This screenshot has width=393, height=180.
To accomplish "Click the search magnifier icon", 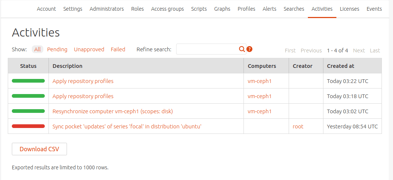I will point(242,49).
